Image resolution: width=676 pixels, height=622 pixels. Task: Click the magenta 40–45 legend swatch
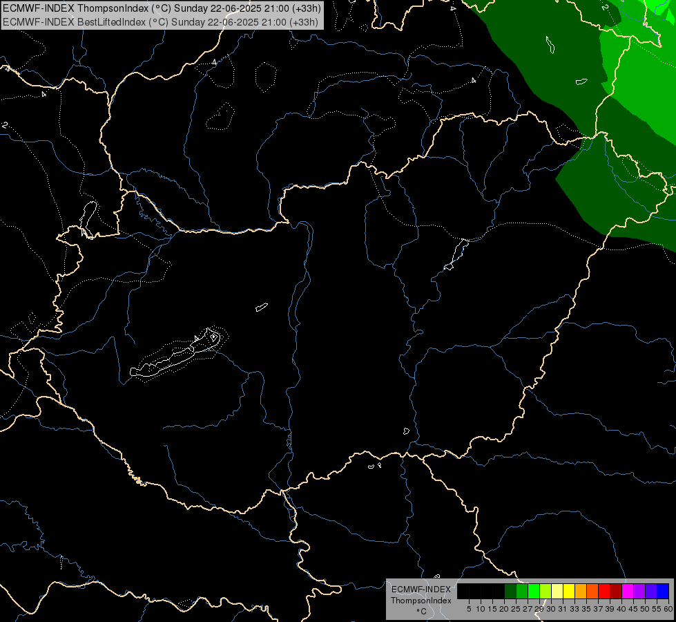[x=628, y=591]
